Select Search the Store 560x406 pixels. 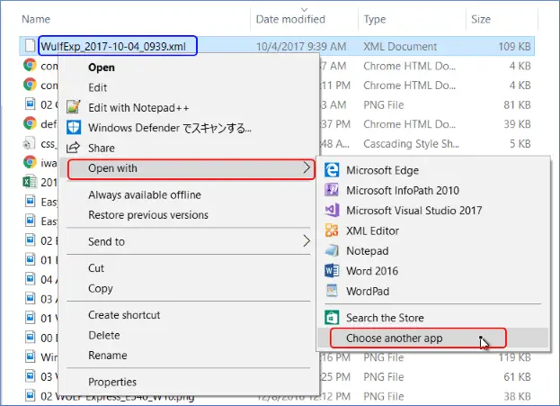385,318
